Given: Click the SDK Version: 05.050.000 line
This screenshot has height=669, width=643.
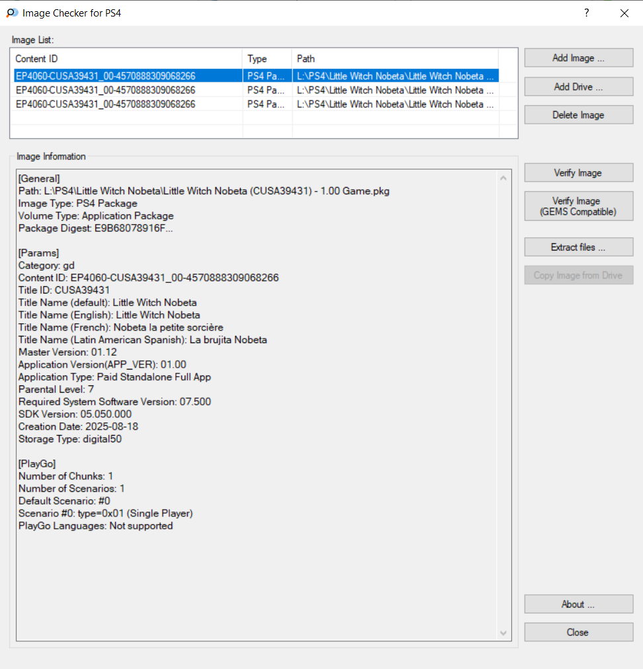Looking at the screenshot, I should pos(75,414).
